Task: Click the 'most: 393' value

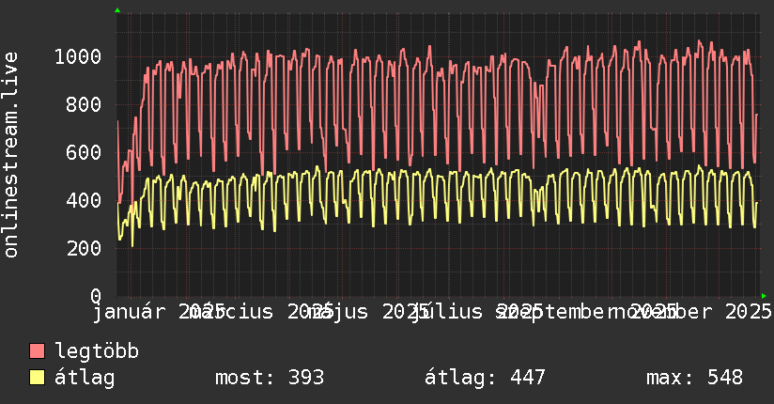Action: click(x=270, y=378)
